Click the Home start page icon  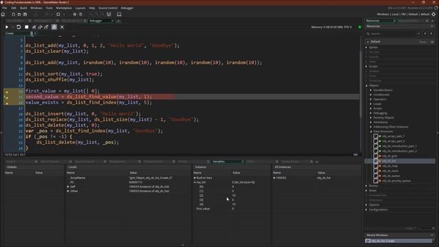3,14
